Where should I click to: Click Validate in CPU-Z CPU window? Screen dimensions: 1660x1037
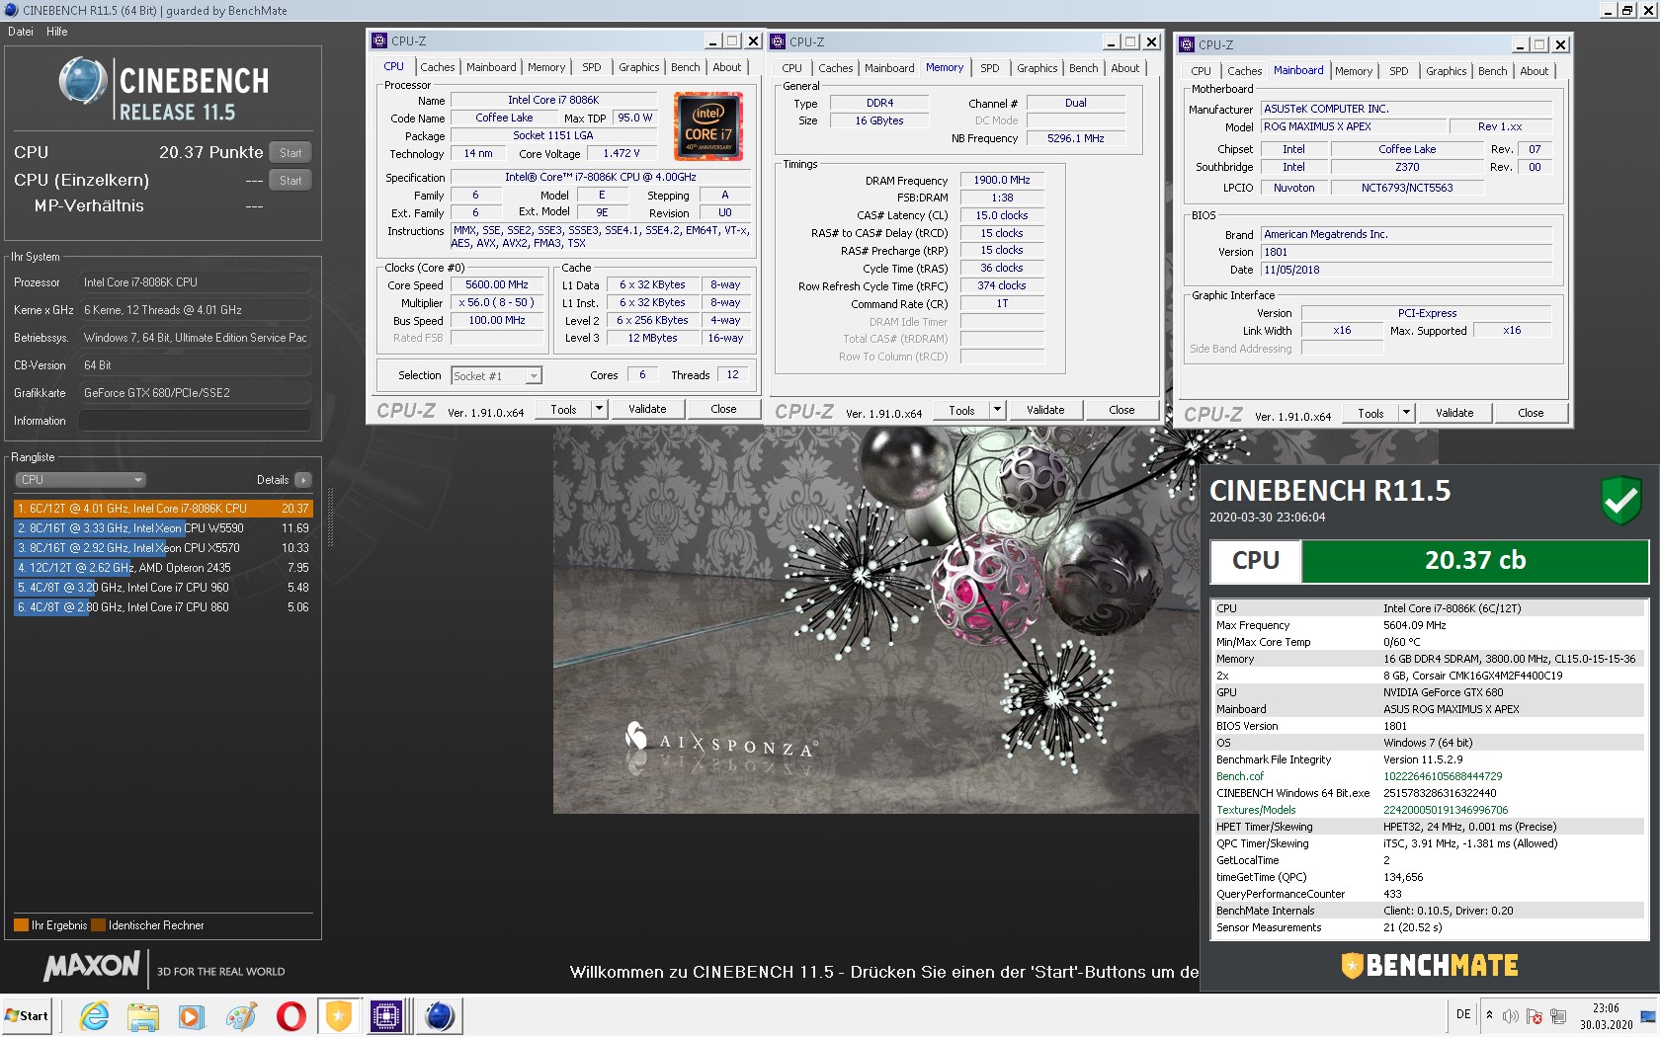click(x=648, y=409)
